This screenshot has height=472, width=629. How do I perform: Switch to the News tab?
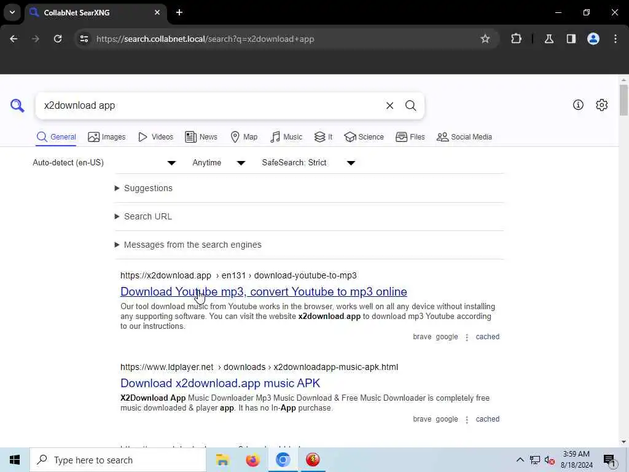[x=201, y=137]
